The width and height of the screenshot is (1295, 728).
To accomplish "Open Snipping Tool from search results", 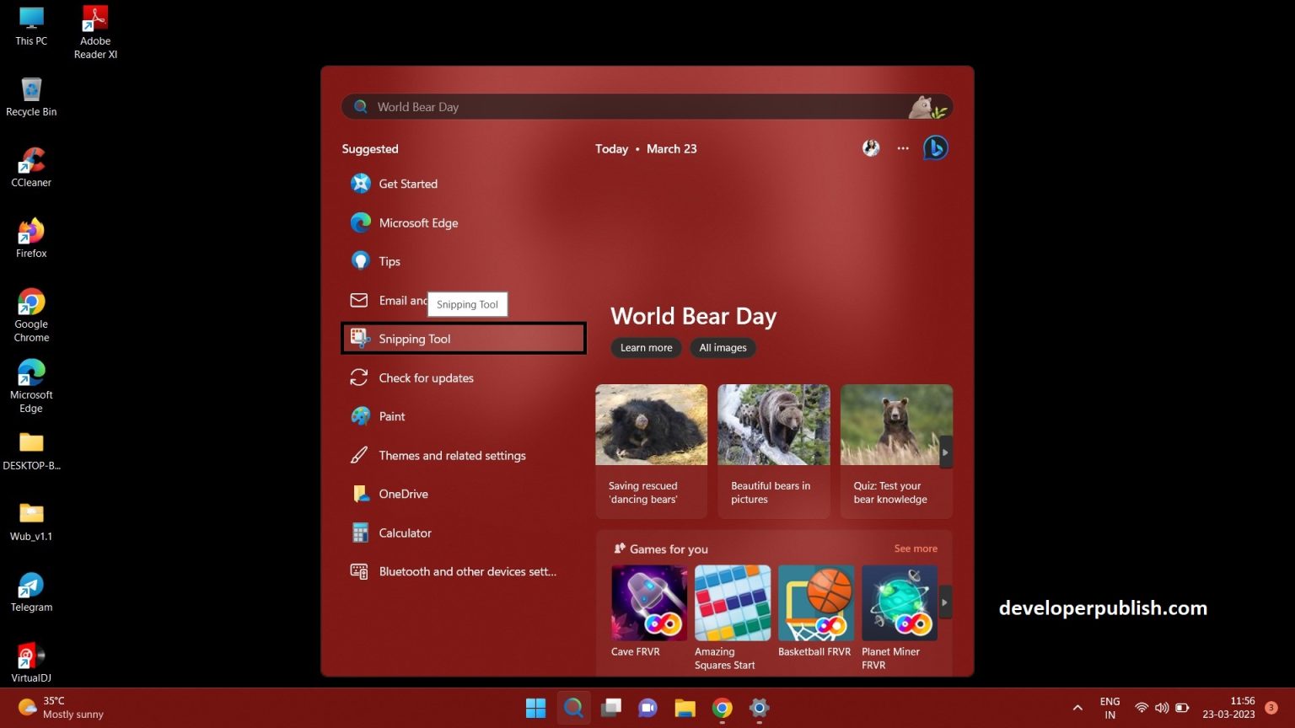I will point(414,339).
